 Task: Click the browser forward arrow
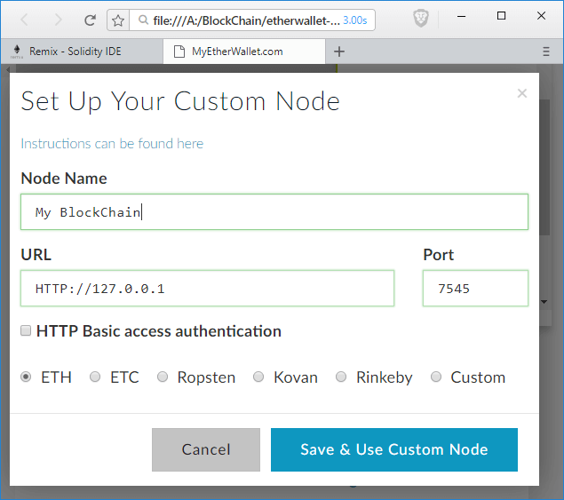click(x=58, y=20)
